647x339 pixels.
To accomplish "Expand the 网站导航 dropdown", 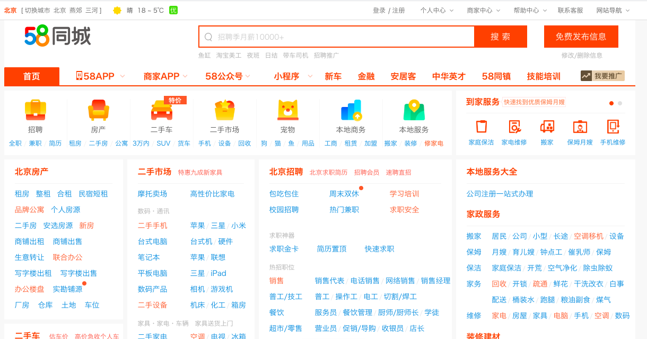I will tap(610, 10).
